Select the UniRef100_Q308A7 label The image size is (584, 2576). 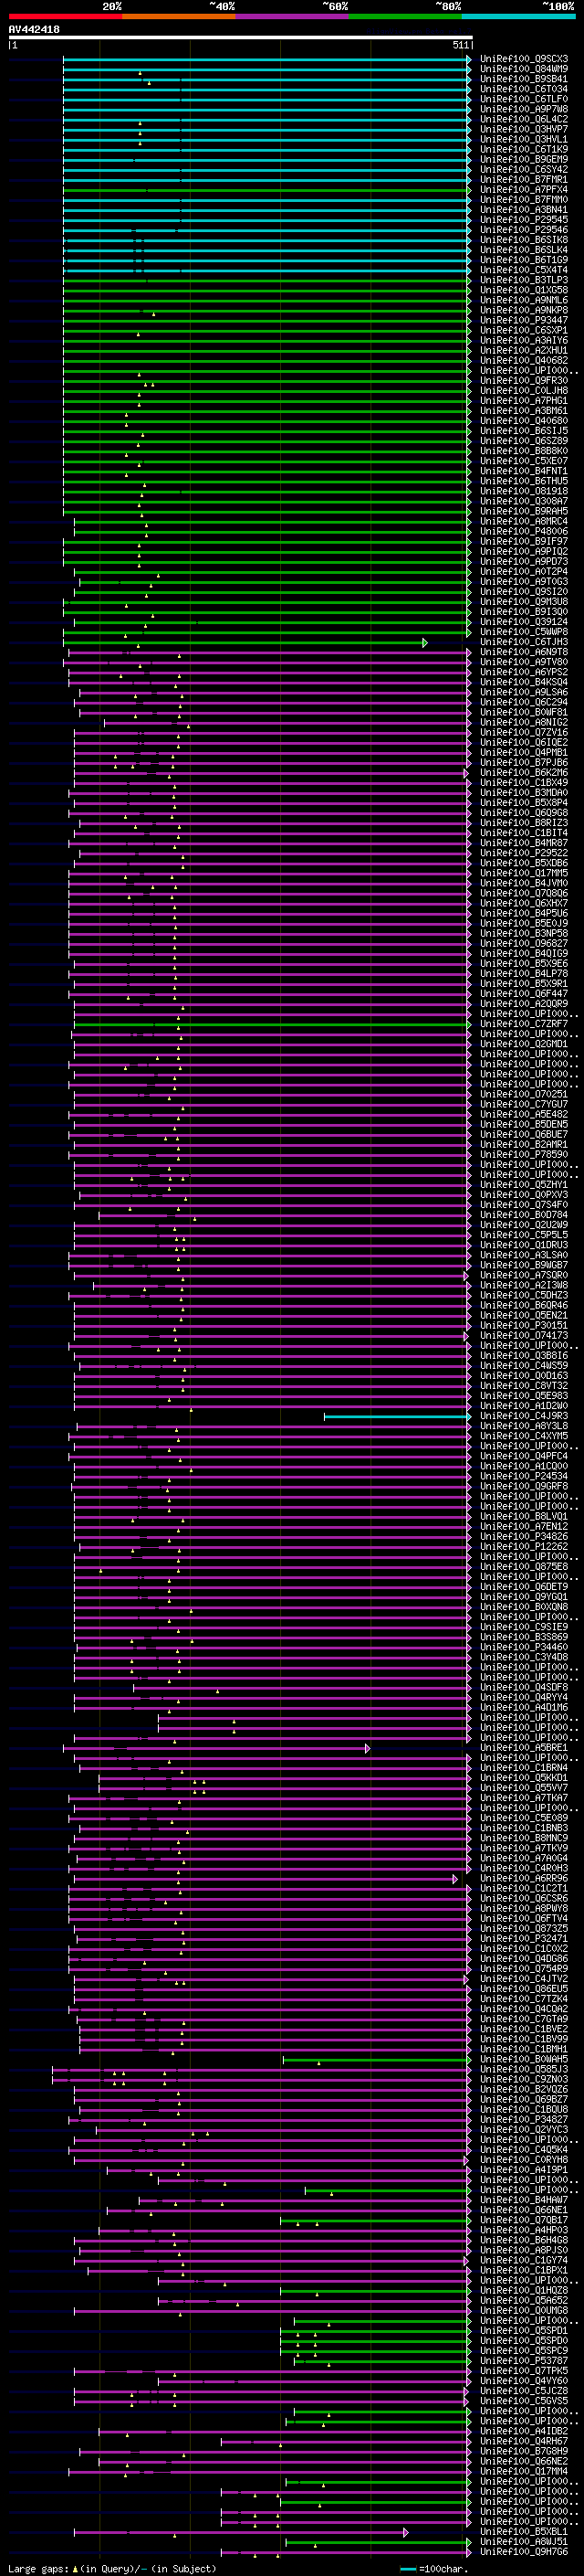[x=524, y=501]
